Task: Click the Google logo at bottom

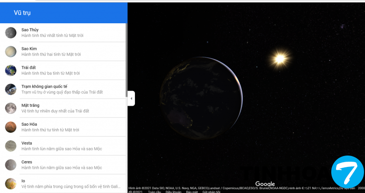Action: tap(265, 184)
